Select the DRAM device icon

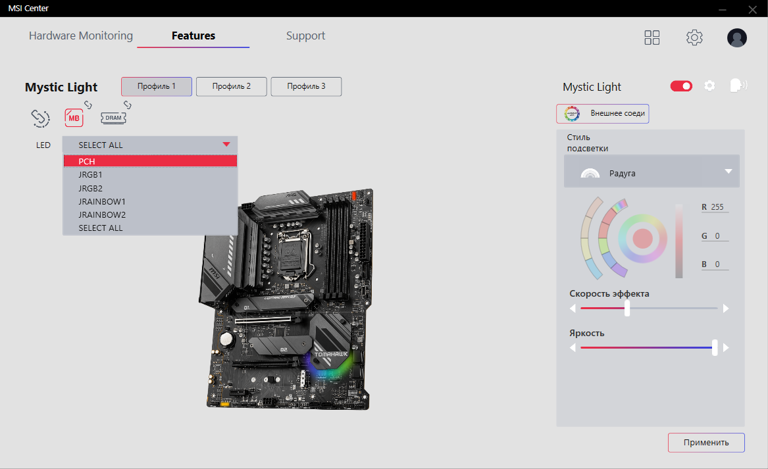pyautogui.click(x=113, y=118)
